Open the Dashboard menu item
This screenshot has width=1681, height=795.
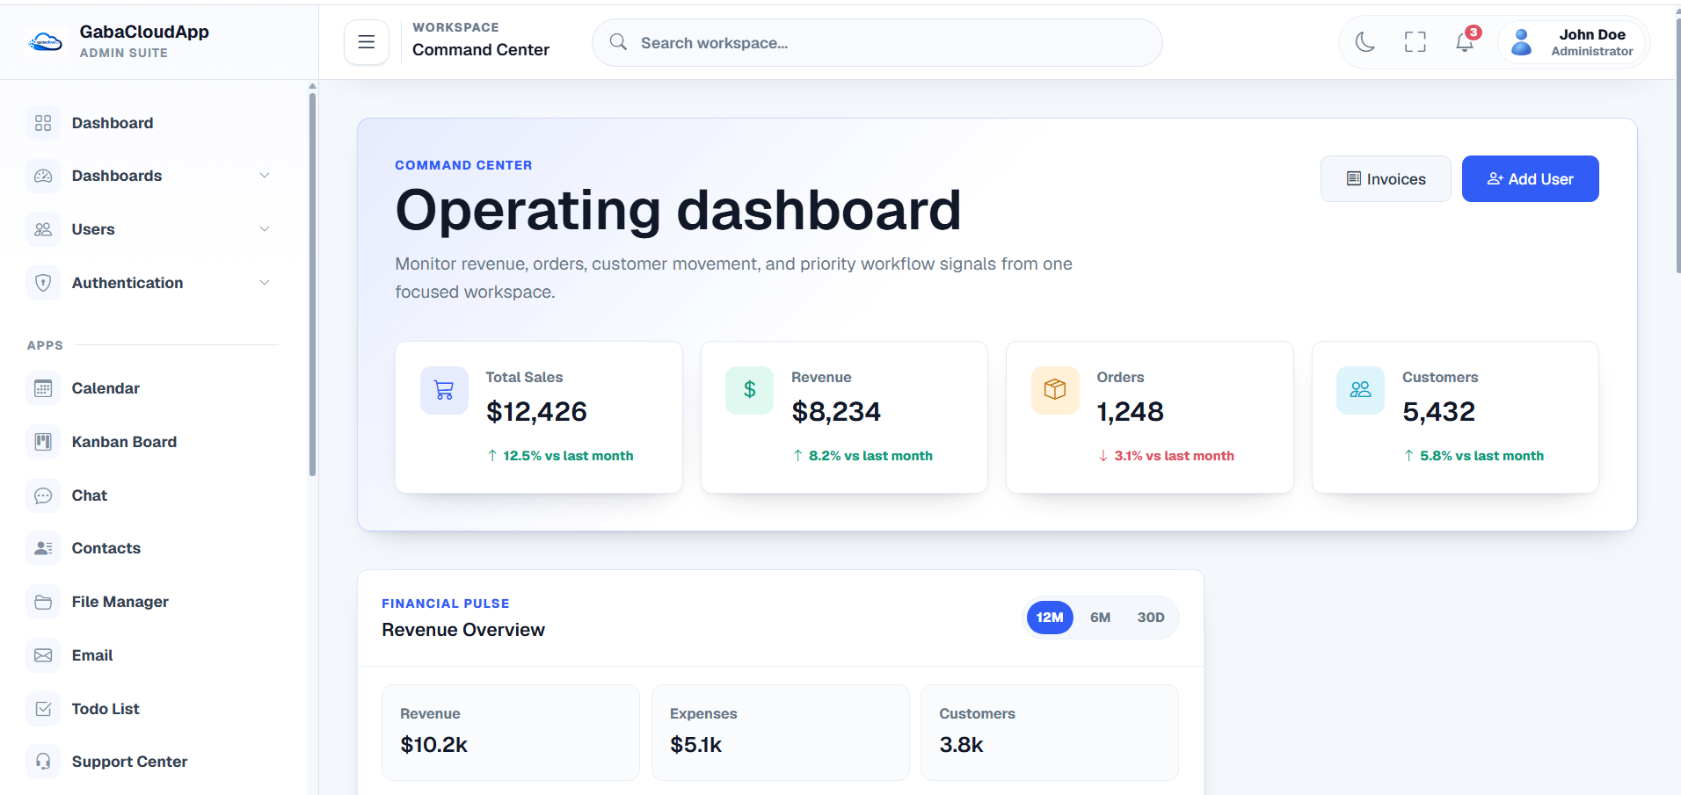[153, 123]
